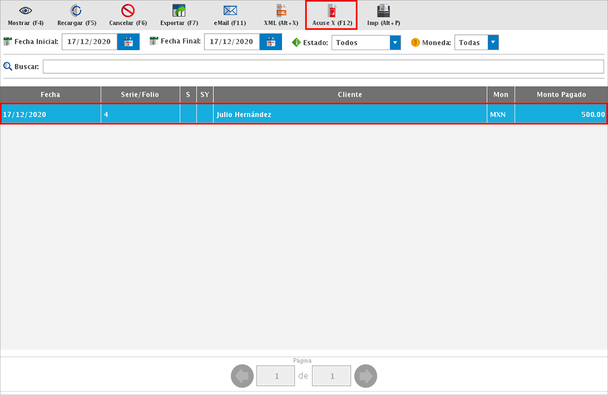Print using Imp (Alt+P) icon
This screenshot has height=395, width=608.
383,11
